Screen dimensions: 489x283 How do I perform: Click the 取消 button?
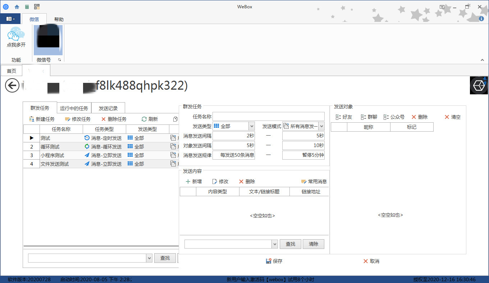click(371, 261)
